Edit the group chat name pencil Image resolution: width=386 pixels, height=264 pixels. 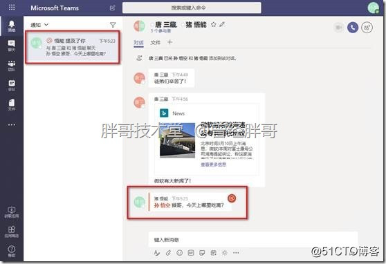tap(222, 24)
